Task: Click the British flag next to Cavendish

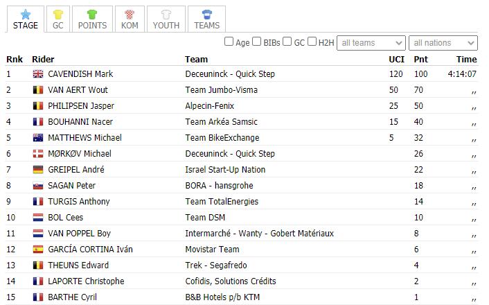Action: click(x=38, y=74)
